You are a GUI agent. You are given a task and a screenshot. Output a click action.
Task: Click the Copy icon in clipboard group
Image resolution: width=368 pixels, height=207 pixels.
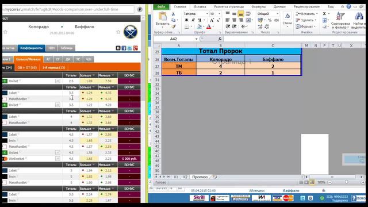coord(173,20)
